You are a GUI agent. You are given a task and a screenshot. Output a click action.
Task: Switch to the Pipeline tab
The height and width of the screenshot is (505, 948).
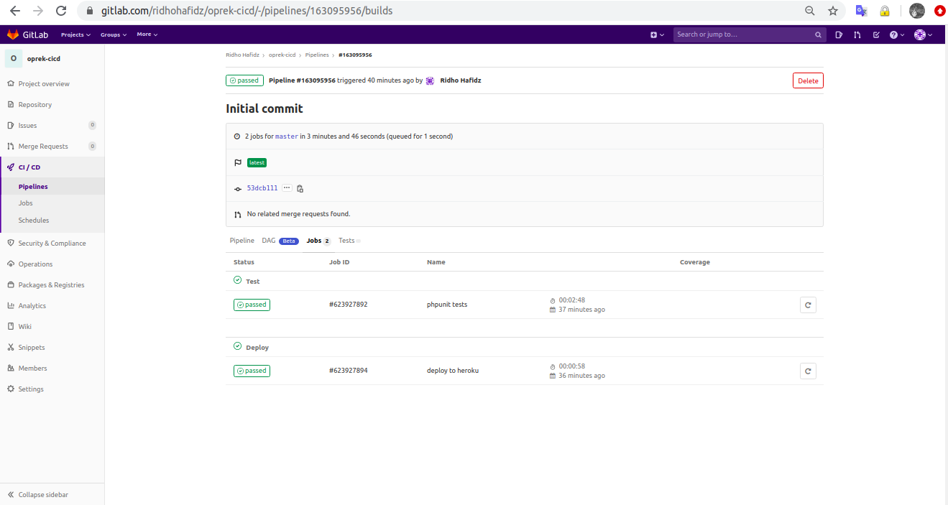242,241
